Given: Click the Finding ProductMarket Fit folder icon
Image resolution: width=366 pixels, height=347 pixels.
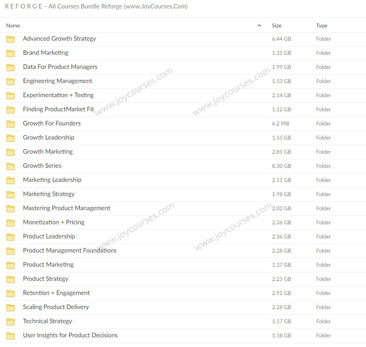Looking at the screenshot, I should click(11, 109).
